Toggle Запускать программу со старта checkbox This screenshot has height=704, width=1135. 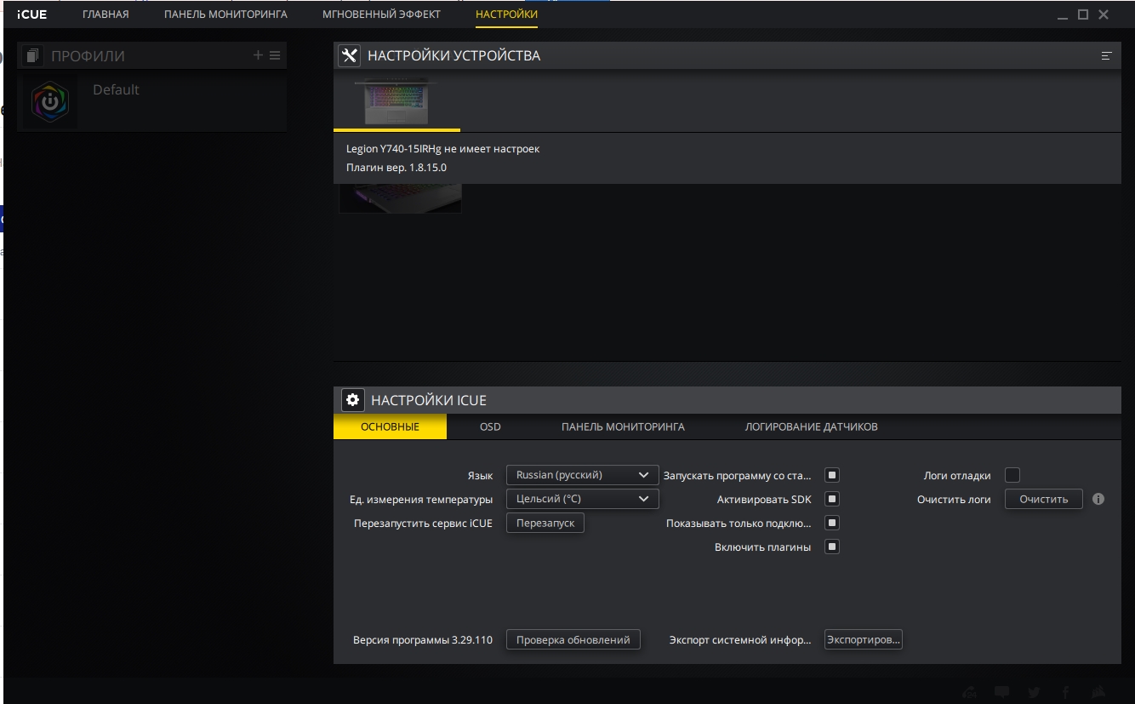[833, 475]
